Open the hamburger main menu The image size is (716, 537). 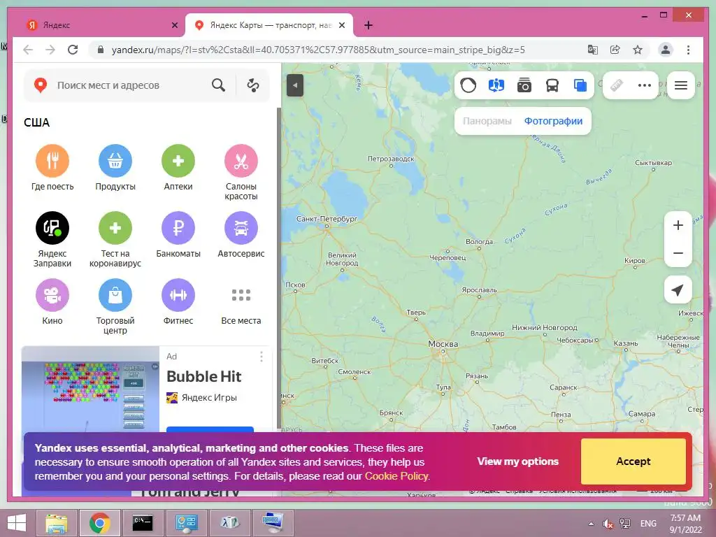681,85
